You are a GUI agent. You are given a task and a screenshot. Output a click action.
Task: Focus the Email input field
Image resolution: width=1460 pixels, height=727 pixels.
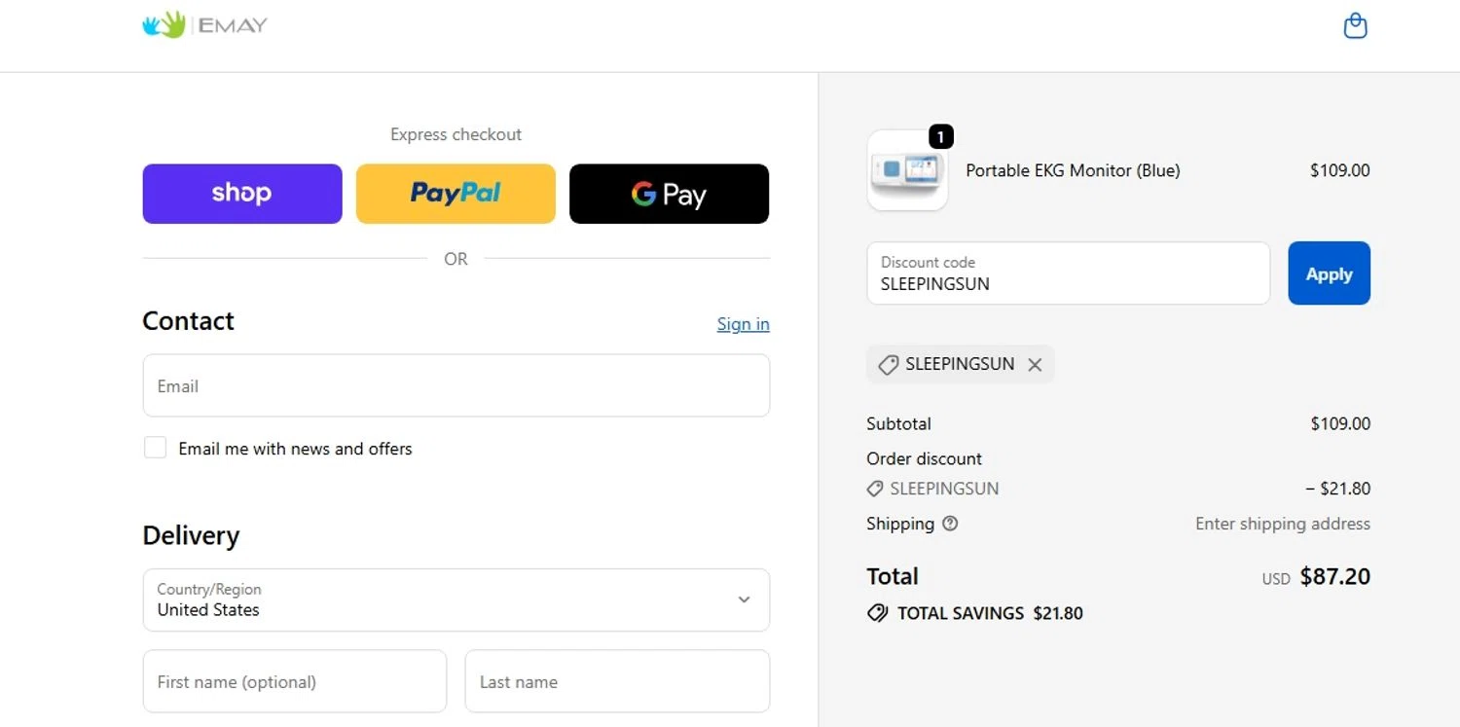click(456, 385)
